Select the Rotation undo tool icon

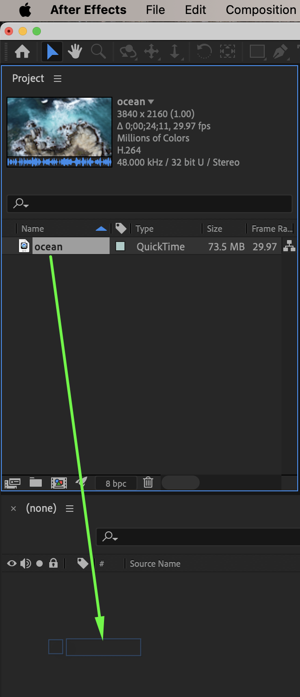click(204, 52)
